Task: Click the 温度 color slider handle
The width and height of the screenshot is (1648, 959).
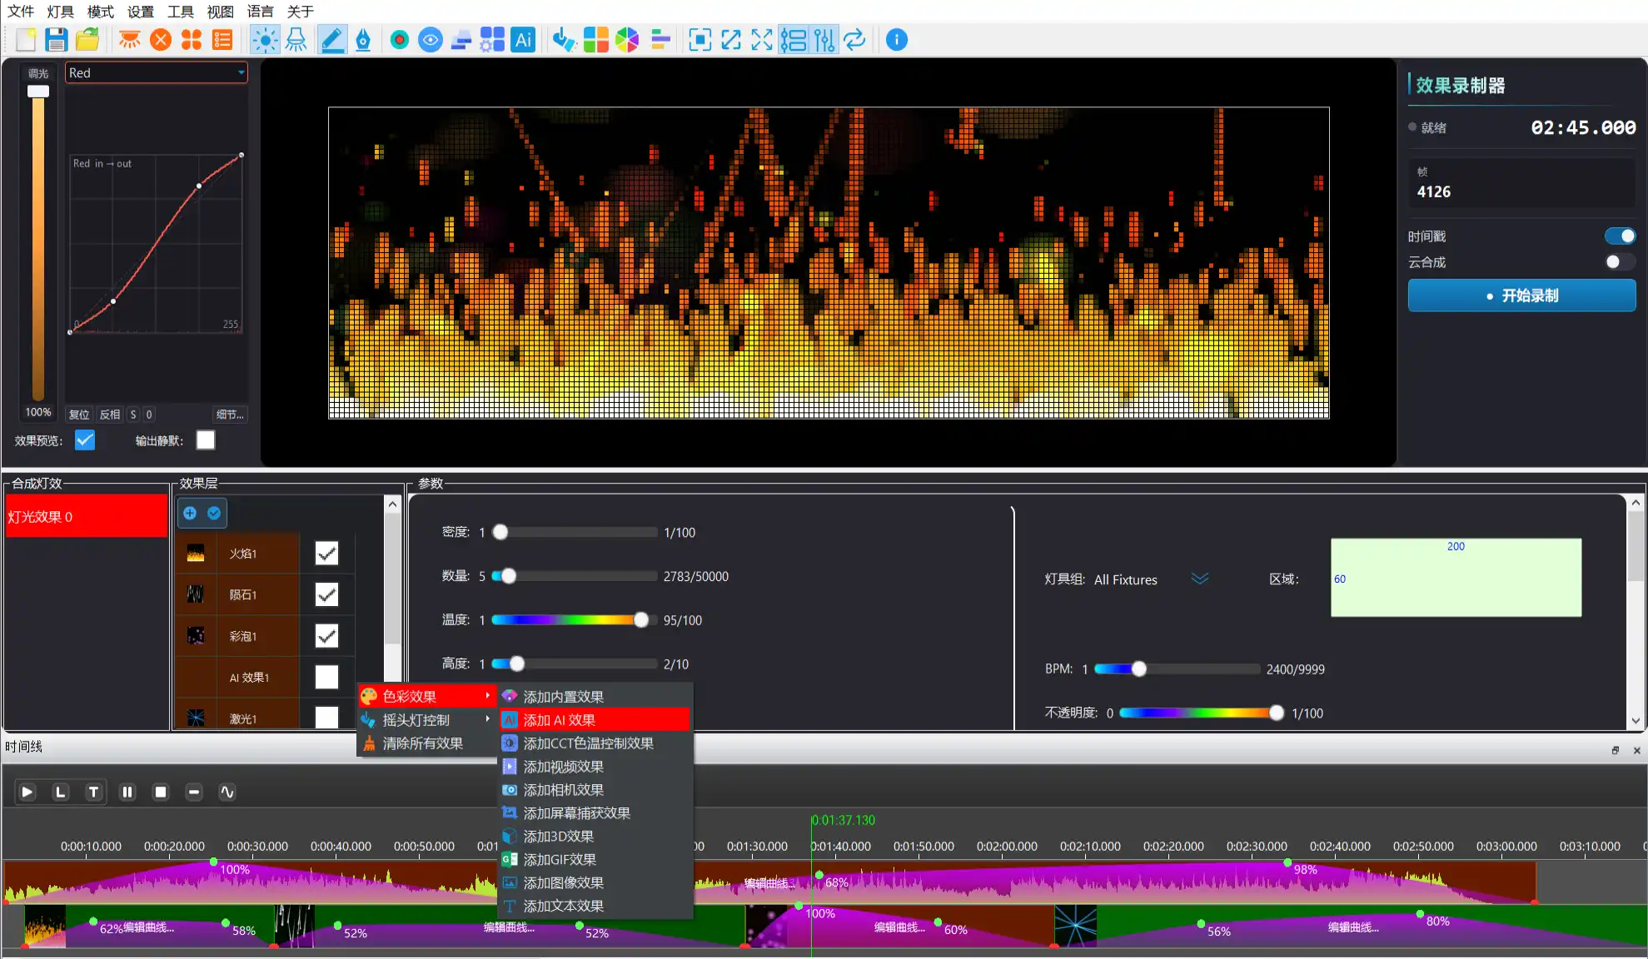Action: click(641, 620)
